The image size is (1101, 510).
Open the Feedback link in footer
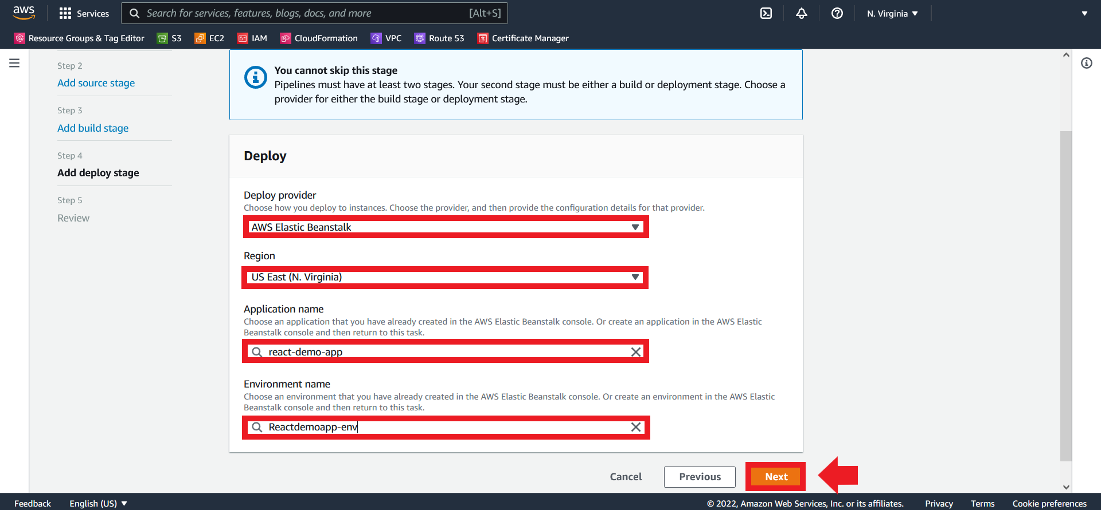click(x=33, y=503)
